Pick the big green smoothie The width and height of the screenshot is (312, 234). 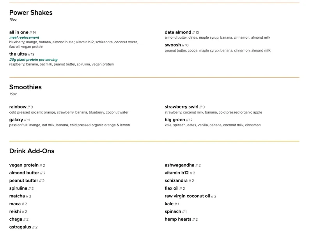click(x=175, y=120)
